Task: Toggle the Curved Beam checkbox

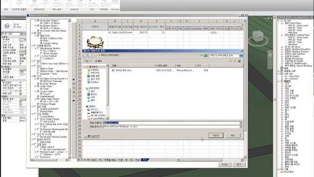Action: pyautogui.click(x=38, y=117)
